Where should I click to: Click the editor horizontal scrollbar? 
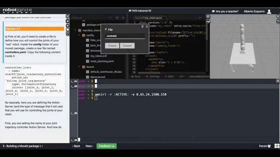[149, 73]
